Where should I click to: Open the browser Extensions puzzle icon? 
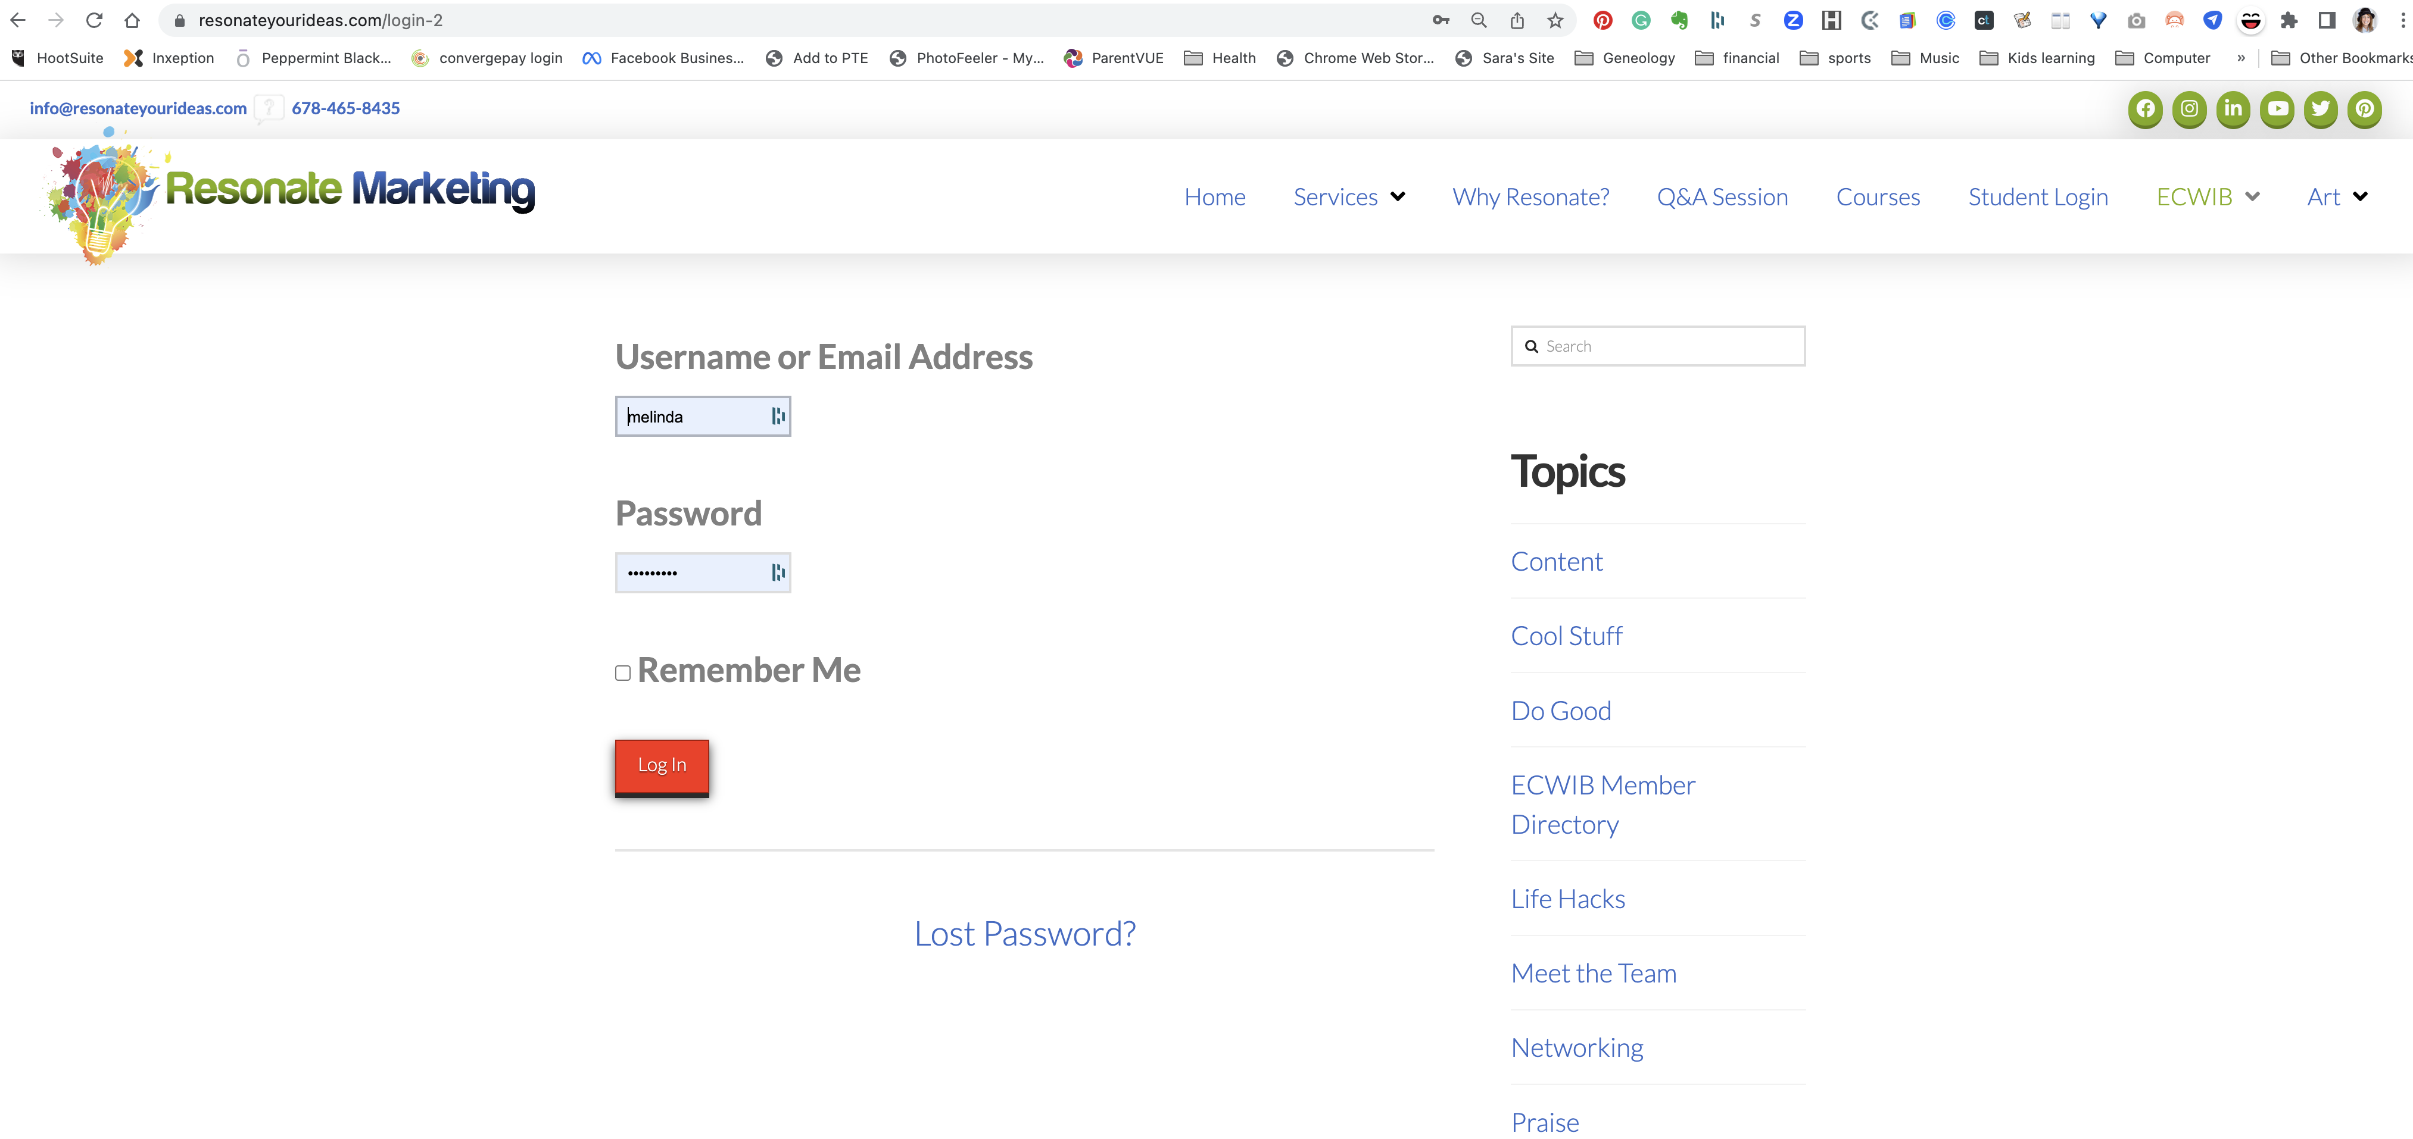[2289, 21]
